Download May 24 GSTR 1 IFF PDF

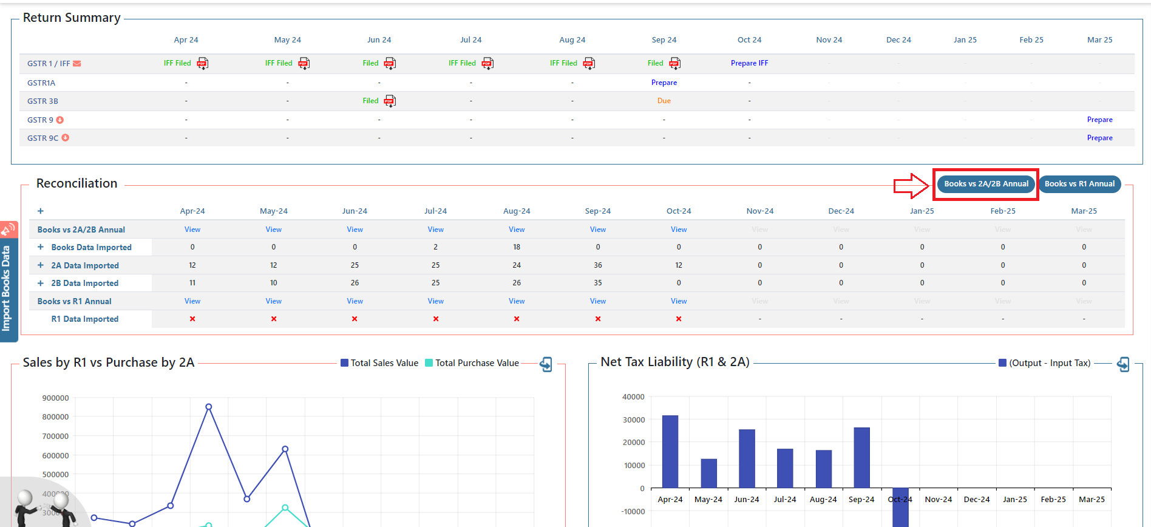[x=304, y=63]
